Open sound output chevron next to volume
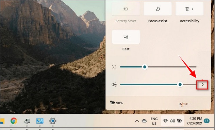Viewport: 215px width, 130px height. point(202,85)
